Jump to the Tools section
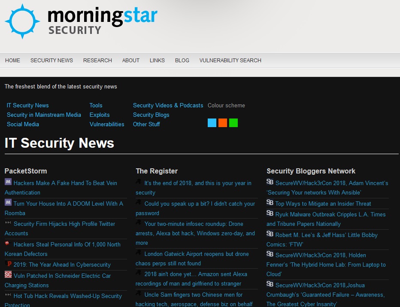400x307 pixels. pos(96,105)
